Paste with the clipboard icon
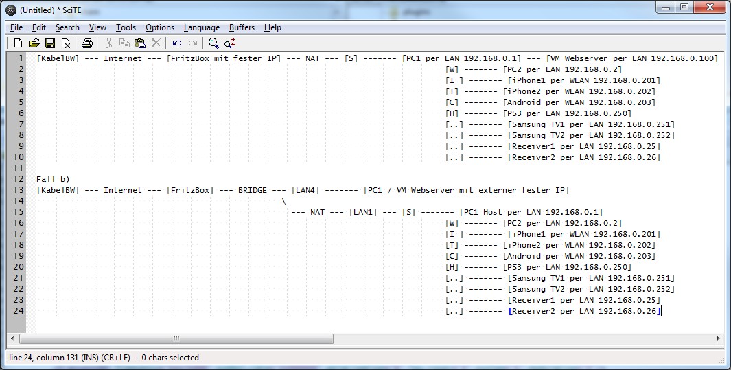The image size is (731, 370). [140, 43]
